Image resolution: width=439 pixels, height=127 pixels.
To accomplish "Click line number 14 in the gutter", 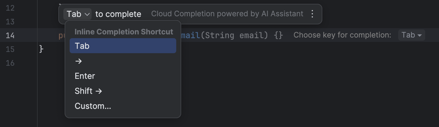I will point(10,35).
